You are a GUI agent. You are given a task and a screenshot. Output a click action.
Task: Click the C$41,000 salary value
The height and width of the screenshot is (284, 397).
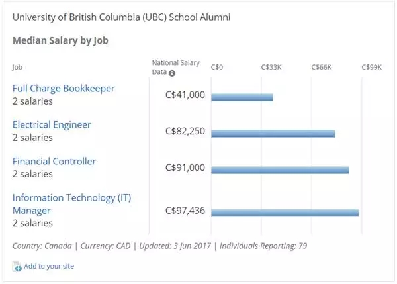(x=185, y=95)
